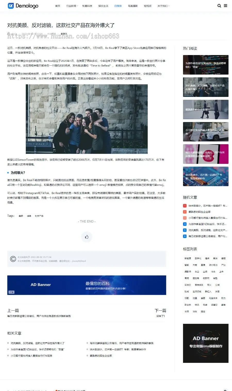
Task: Click the 滤镜 article tag
Action: [29, 216]
